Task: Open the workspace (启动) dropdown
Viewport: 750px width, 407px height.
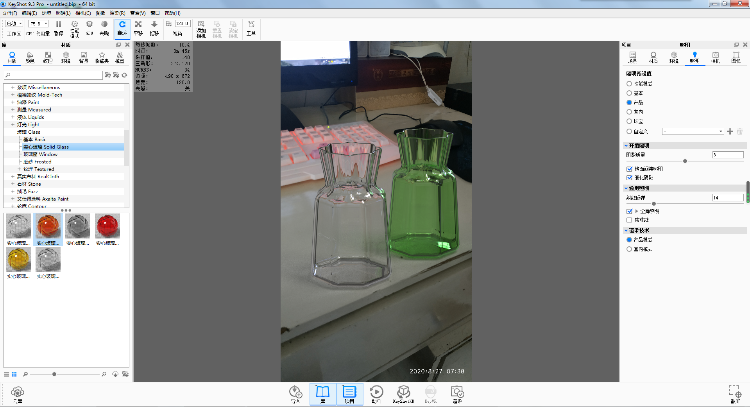Action: coord(14,23)
